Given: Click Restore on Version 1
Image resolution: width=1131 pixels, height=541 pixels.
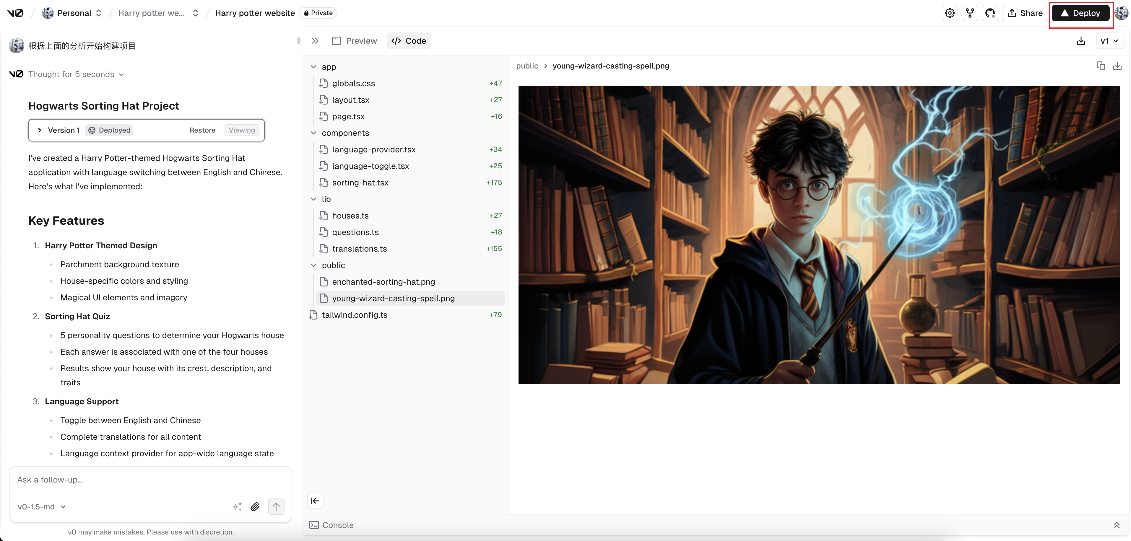Looking at the screenshot, I should pyautogui.click(x=202, y=130).
